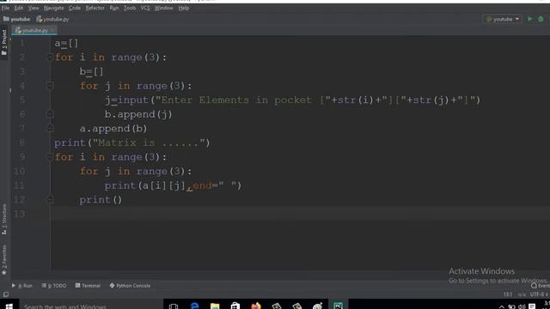The image size is (550, 309).
Task: Open the TODO tool window
Action: 54,286
